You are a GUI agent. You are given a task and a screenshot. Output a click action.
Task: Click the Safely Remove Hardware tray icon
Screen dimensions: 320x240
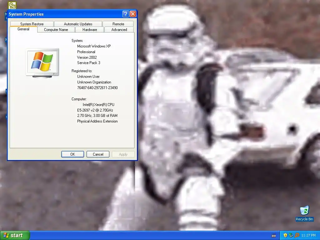tap(291, 235)
